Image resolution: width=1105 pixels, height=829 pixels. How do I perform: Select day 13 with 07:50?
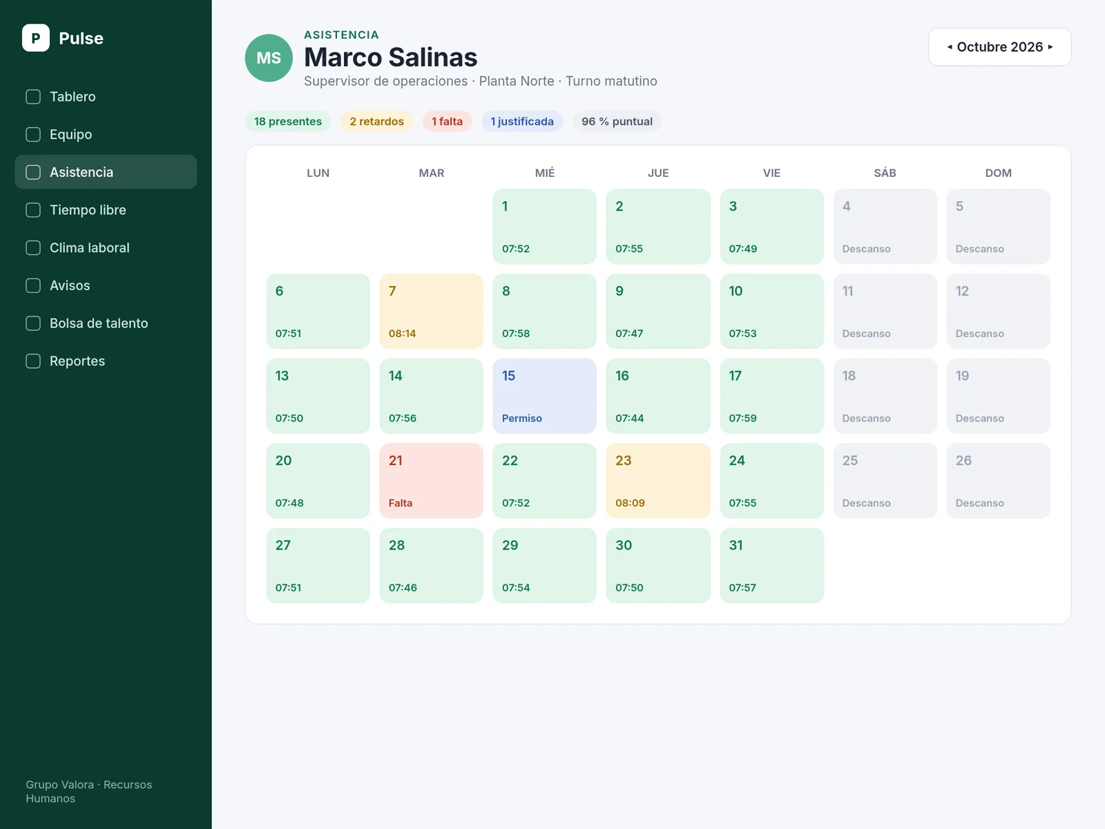[x=318, y=396]
